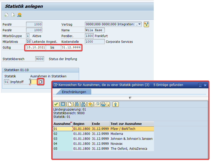The image size is (211, 161).
Task: Click Ausnahme code 01 cell
Action: (x=63, y=129)
